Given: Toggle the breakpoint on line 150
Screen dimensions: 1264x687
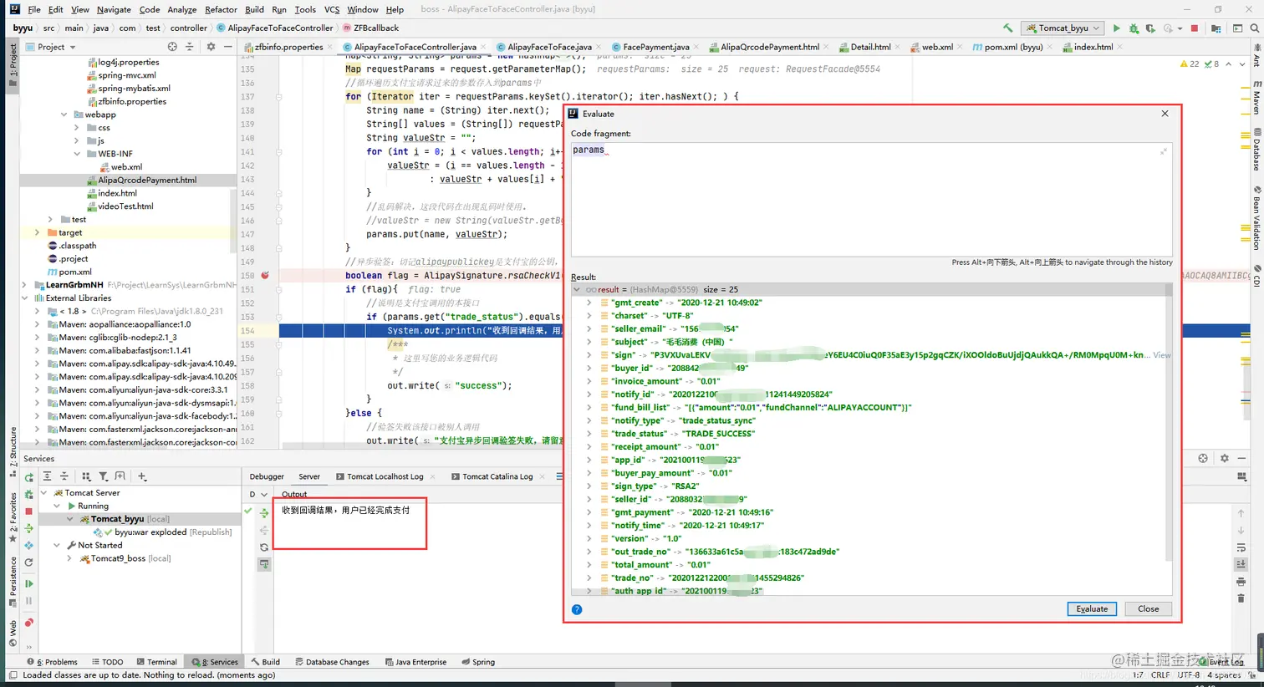Looking at the screenshot, I should pyautogui.click(x=265, y=275).
